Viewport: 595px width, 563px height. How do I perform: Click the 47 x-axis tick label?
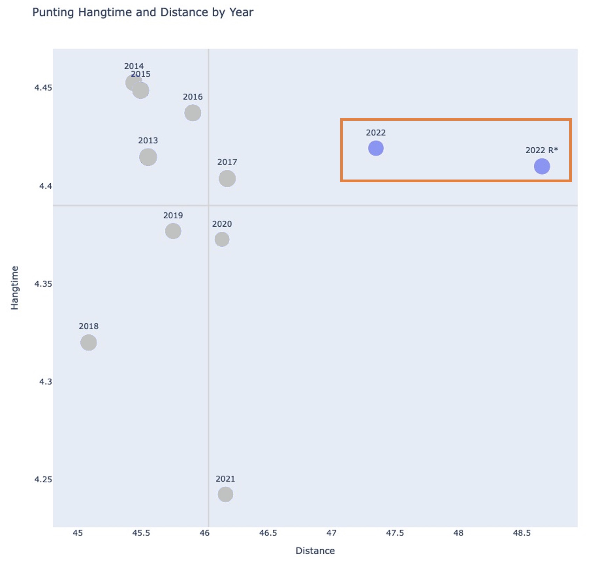331,533
